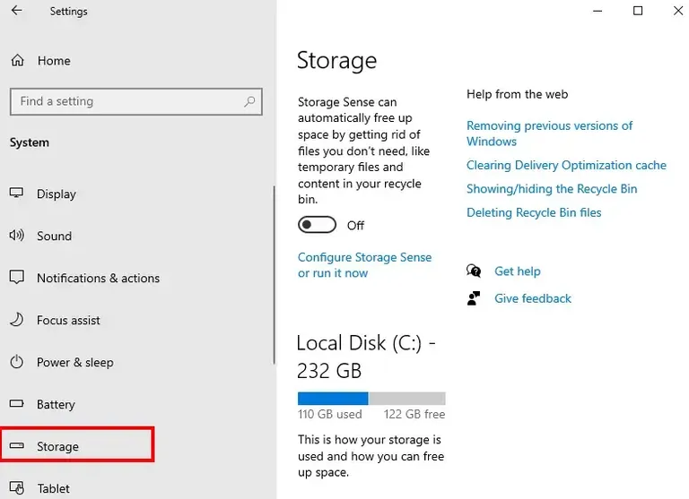This screenshot has width=689, height=499.
Task: Click the Get help chat icon
Action: [x=474, y=271]
